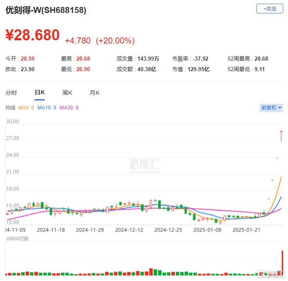Click the 昨收 value 23.90

pyautogui.click(x=28, y=69)
